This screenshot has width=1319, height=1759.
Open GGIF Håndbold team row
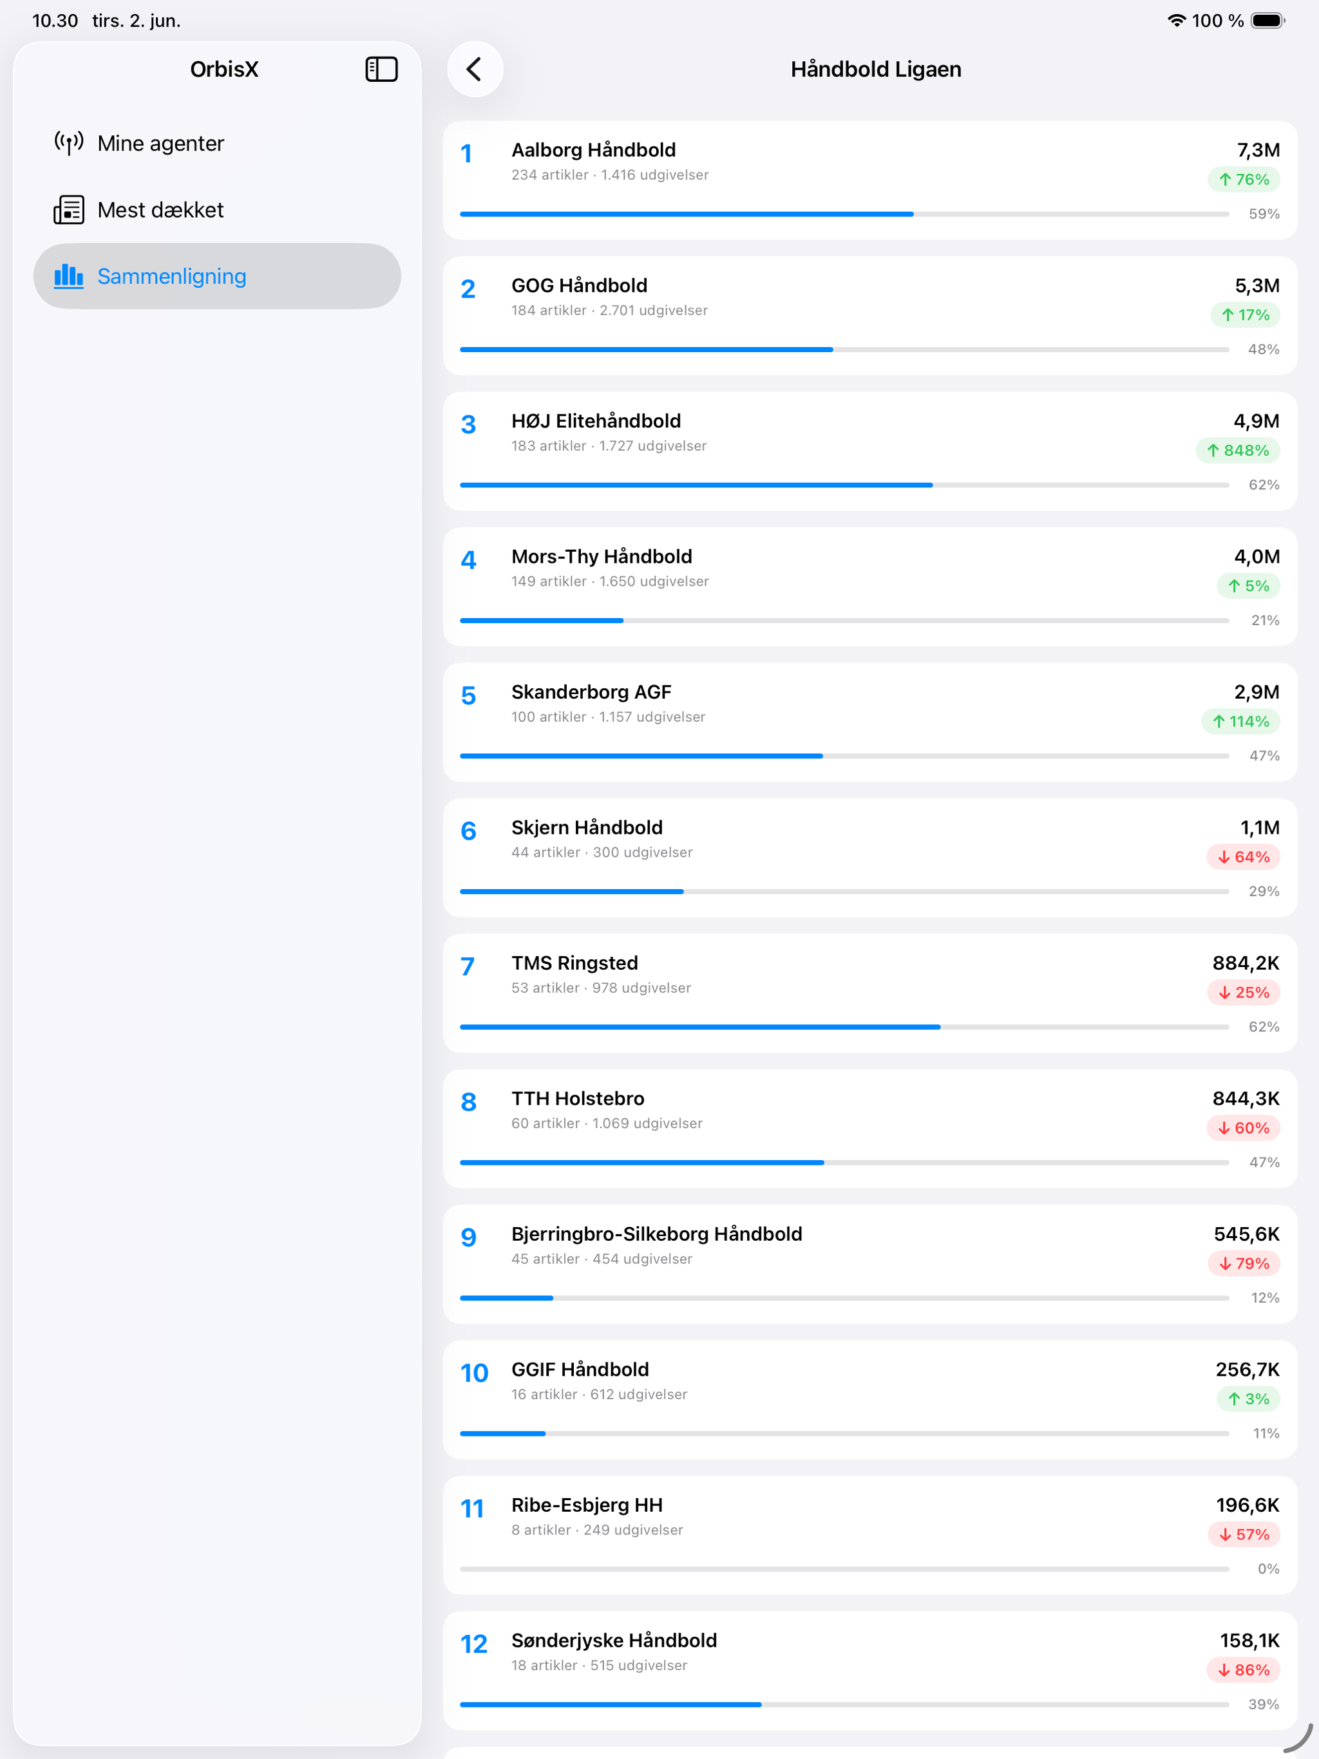click(870, 1400)
